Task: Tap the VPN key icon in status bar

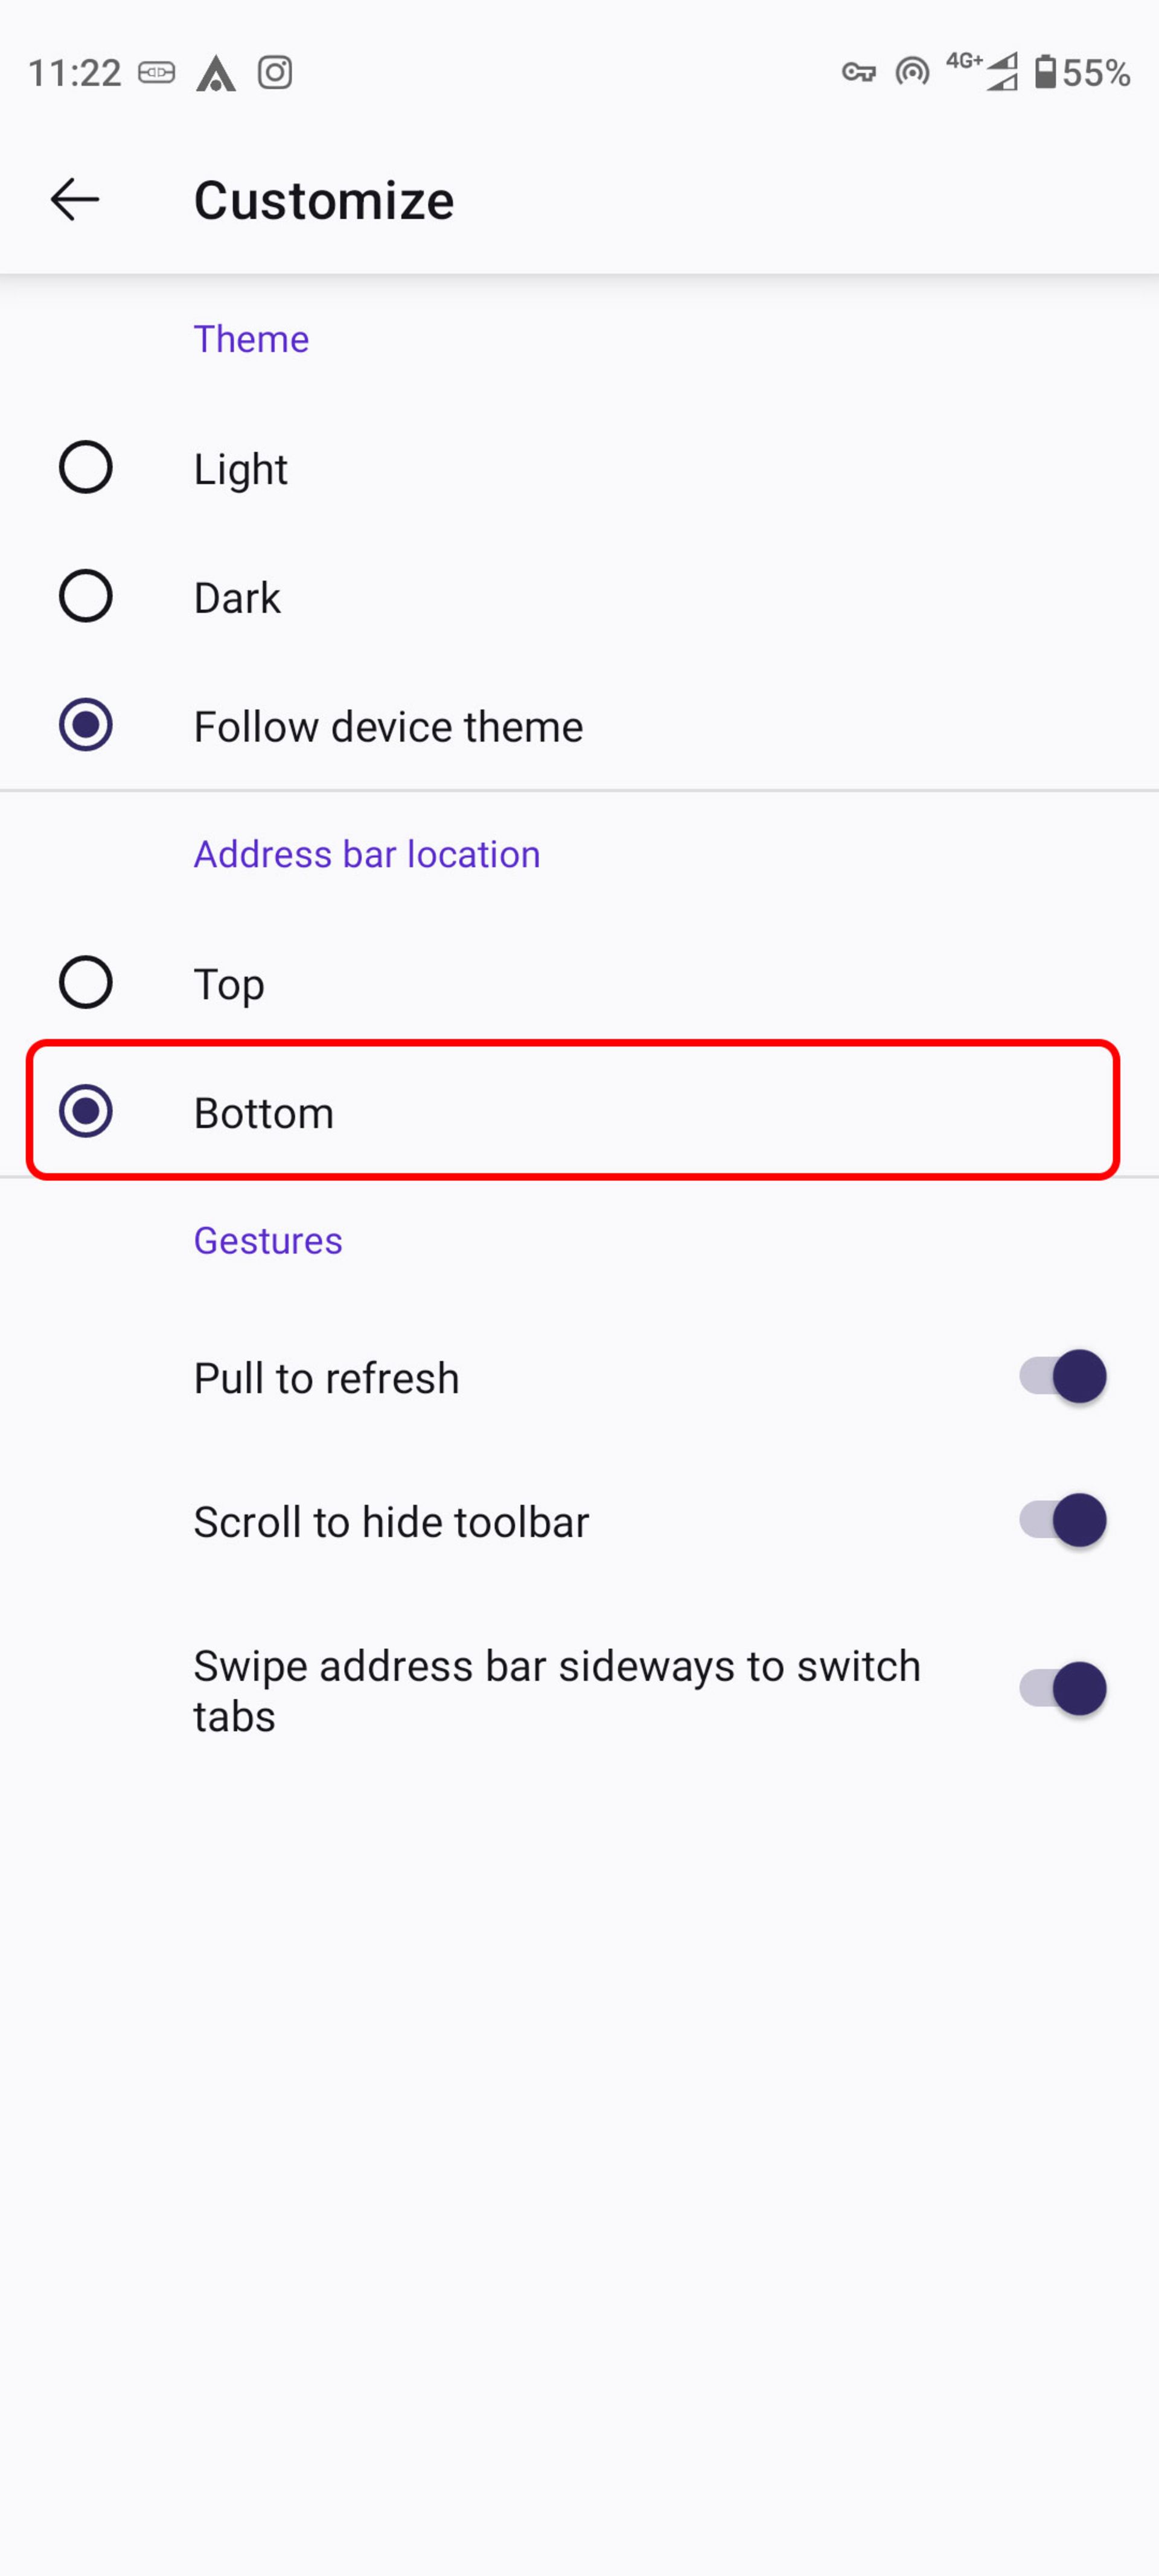Action: [858, 73]
